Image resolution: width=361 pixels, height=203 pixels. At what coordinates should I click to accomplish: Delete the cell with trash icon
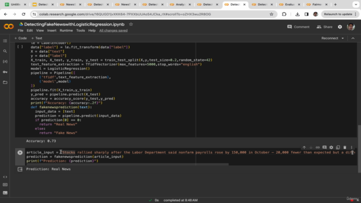[345, 147]
